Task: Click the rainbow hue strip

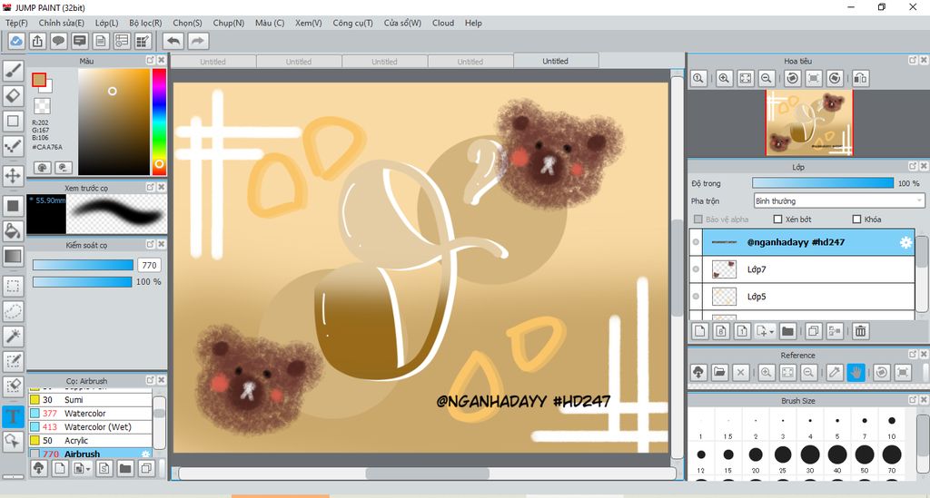Action: coord(159,122)
